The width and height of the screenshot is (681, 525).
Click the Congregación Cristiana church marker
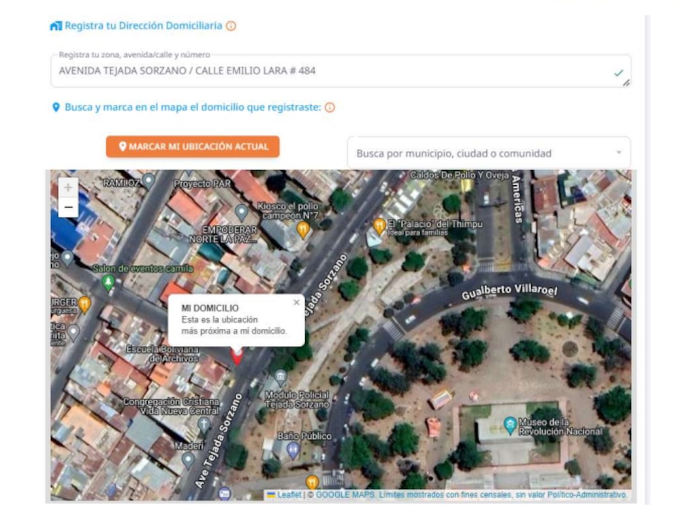(x=203, y=425)
